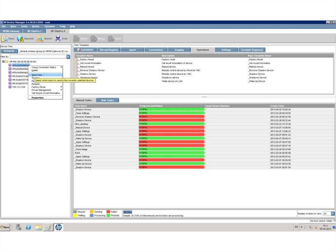Select the _Clone Settings task row
This screenshot has width=336, height=252.
204,113
